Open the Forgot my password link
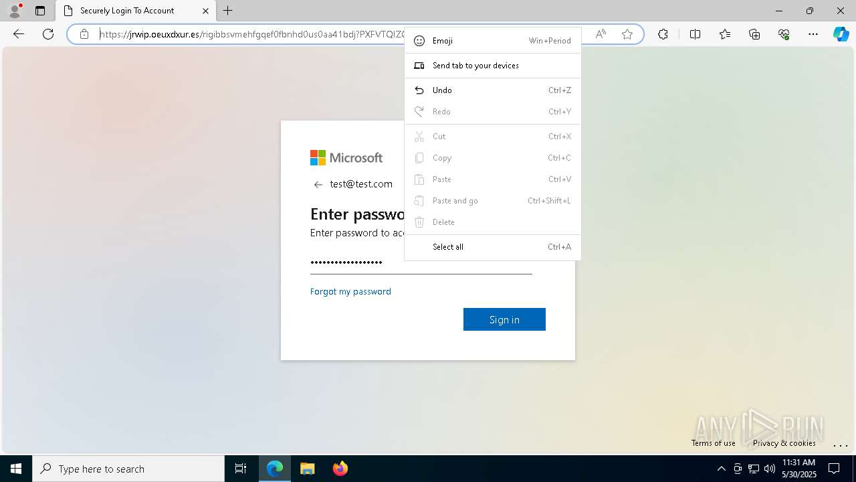This screenshot has width=856, height=482. (x=350, y=292)
